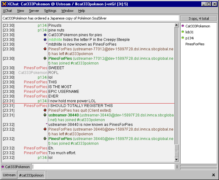This screenshot has width=219, height=180.
Task: Click the message 'I SHOULD TOTALLY REGISTER THIS'
Action: (80, 106)
